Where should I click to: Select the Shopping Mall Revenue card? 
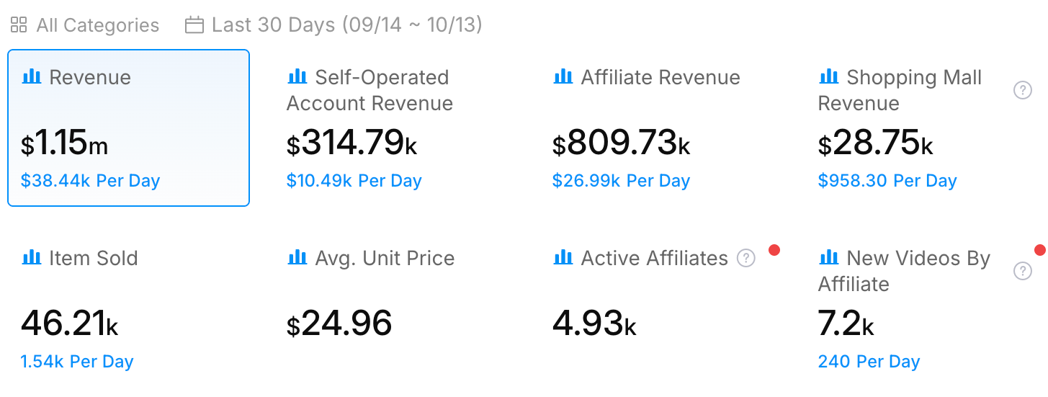(926, 128)
